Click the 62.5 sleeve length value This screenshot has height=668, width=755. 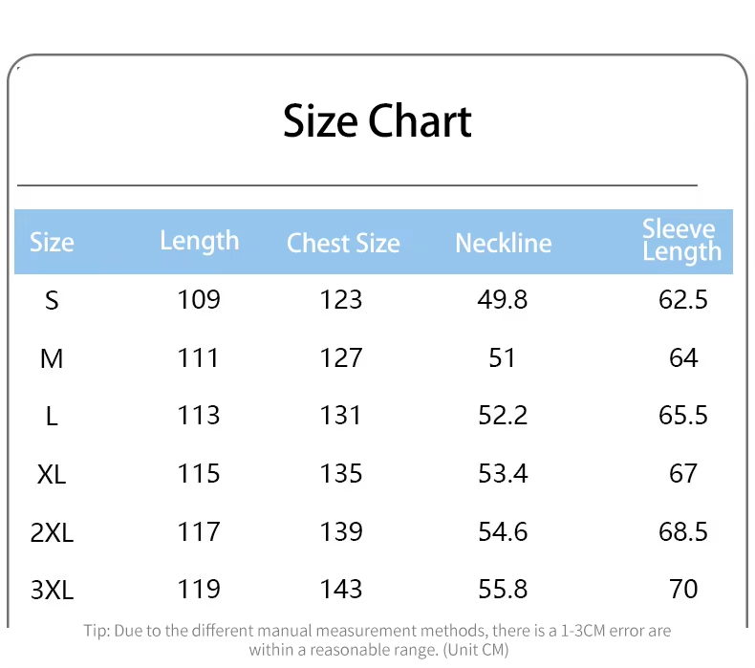[x=683, y=300]
